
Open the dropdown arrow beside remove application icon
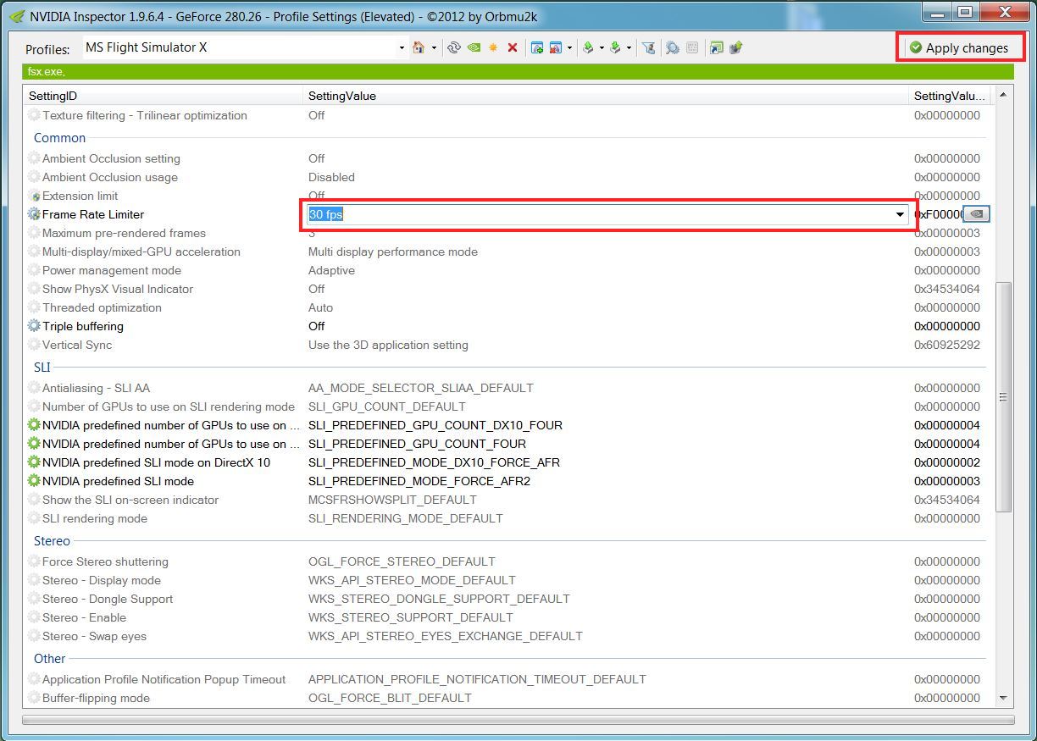tap(569, 48)
